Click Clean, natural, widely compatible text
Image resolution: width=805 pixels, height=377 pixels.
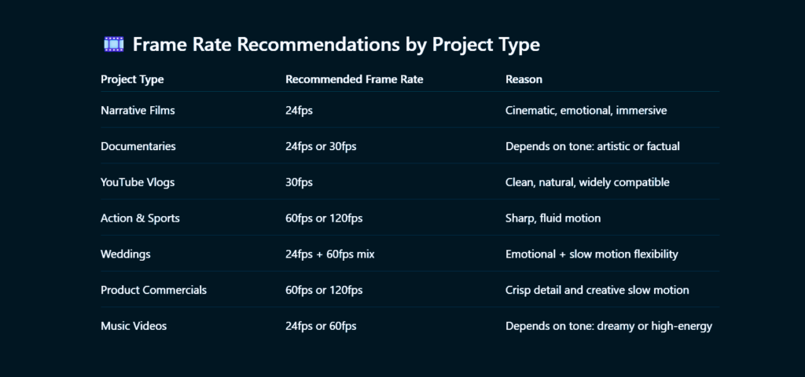coord(587,182)
